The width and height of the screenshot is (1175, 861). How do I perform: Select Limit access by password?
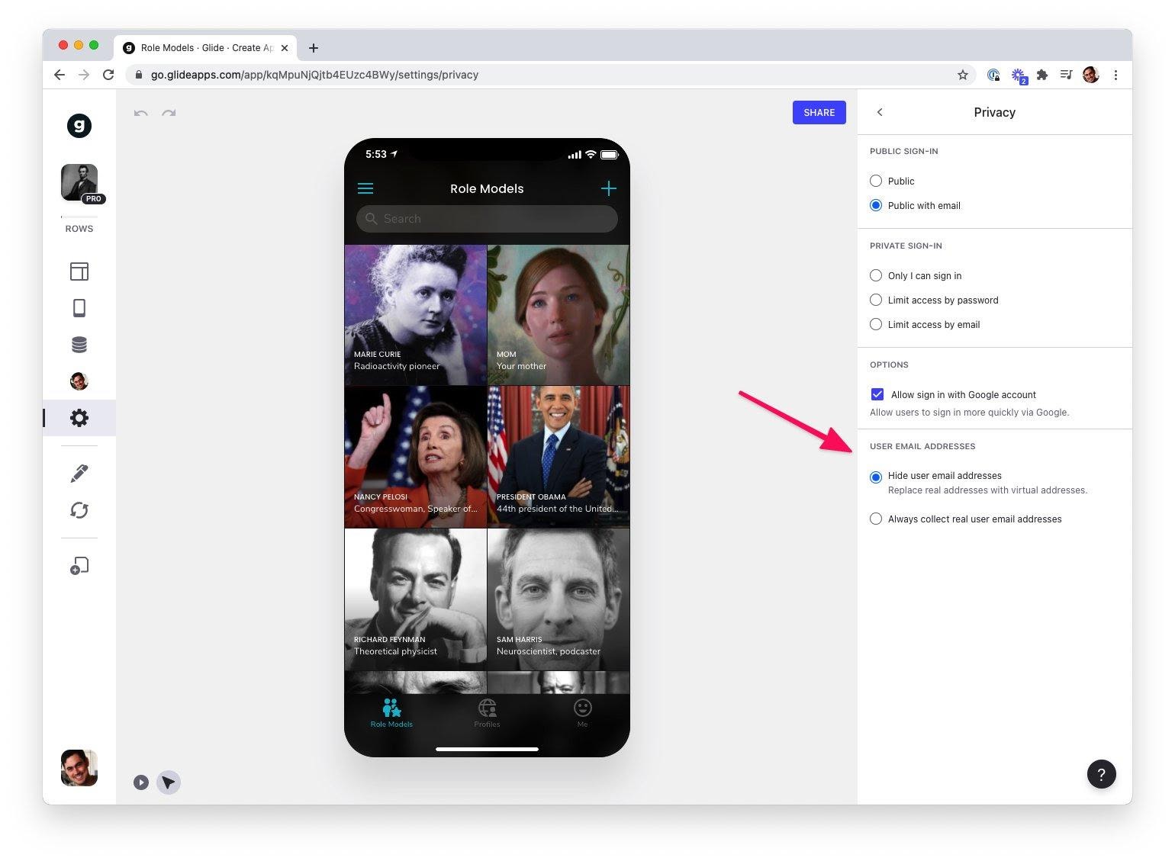876,300
